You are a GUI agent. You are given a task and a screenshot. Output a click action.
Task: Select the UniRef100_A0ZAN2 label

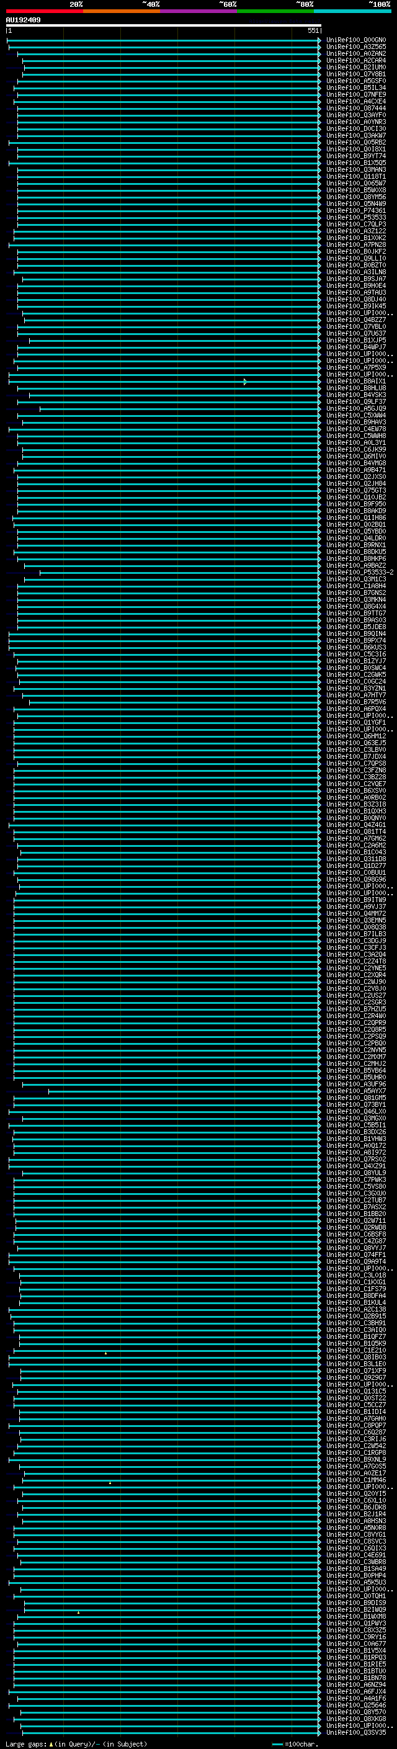[x=356, y=53]
